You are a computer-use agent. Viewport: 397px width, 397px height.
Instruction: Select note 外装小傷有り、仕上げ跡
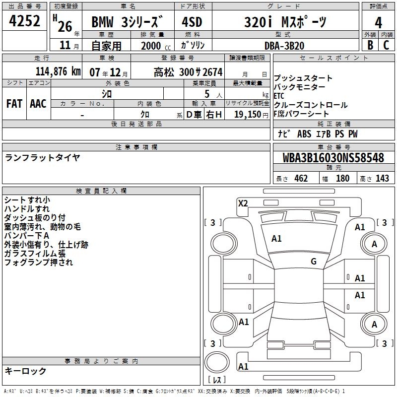pyautogui.click(x=46, y=245)
